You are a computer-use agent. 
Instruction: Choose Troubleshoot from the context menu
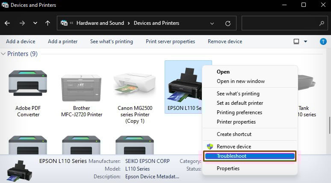[250, 156]
